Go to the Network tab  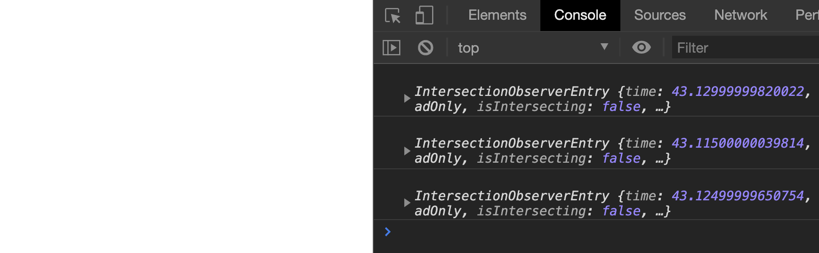pos(740,16)
